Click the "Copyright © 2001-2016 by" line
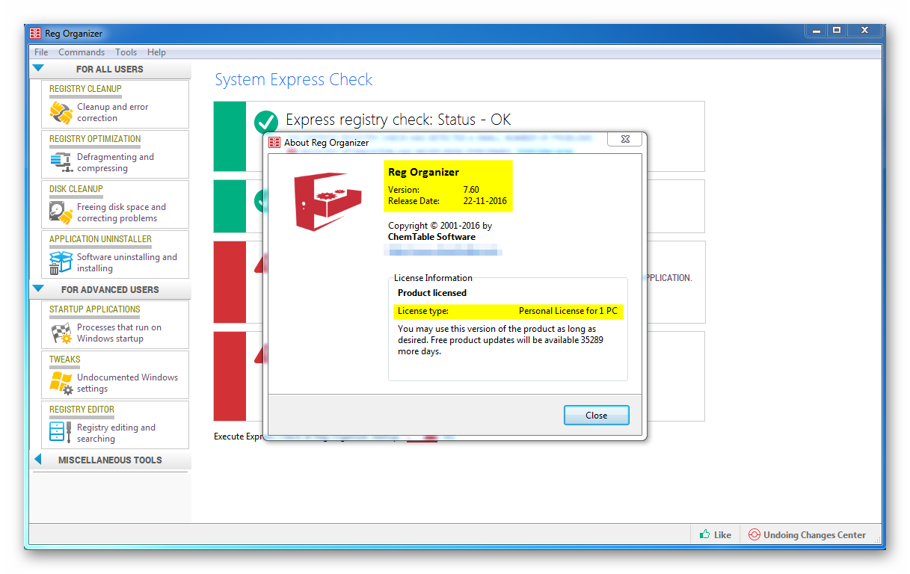Image resolution: width=910 pixels, height=574 pixels. click(x=440, y=226)
